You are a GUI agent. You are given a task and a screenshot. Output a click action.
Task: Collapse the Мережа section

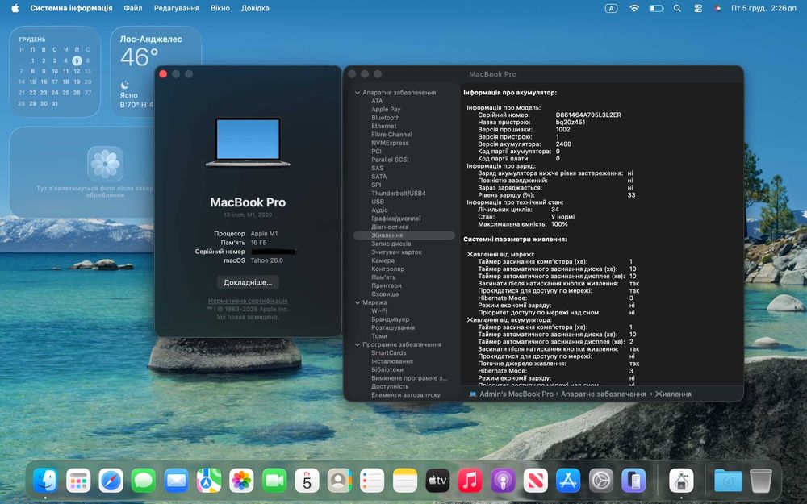[x=358, y=302]
